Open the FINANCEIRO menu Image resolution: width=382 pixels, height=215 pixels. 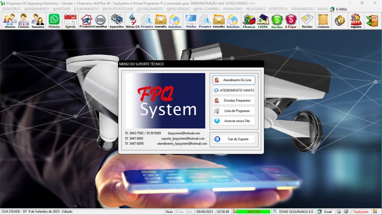[x=233, y=9]
